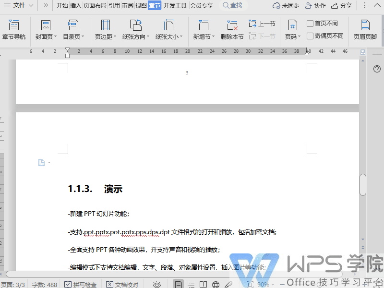
Task: Go to previous section with 上一节
Action: click(262, 24)
